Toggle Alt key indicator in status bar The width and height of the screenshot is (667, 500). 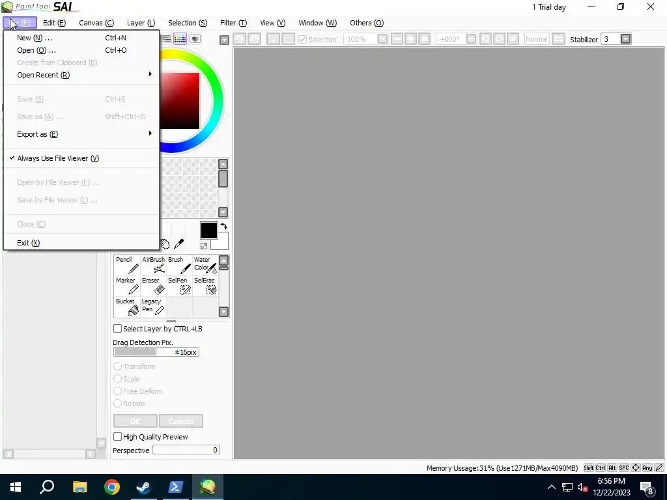(x=612, y=467)
